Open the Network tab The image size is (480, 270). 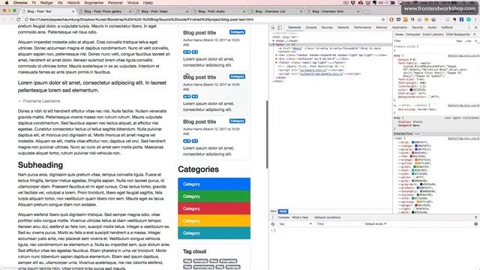(343, 28)
